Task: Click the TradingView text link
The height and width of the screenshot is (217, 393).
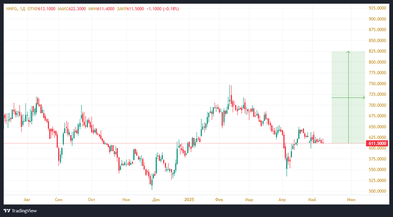Action: point(24,211)
